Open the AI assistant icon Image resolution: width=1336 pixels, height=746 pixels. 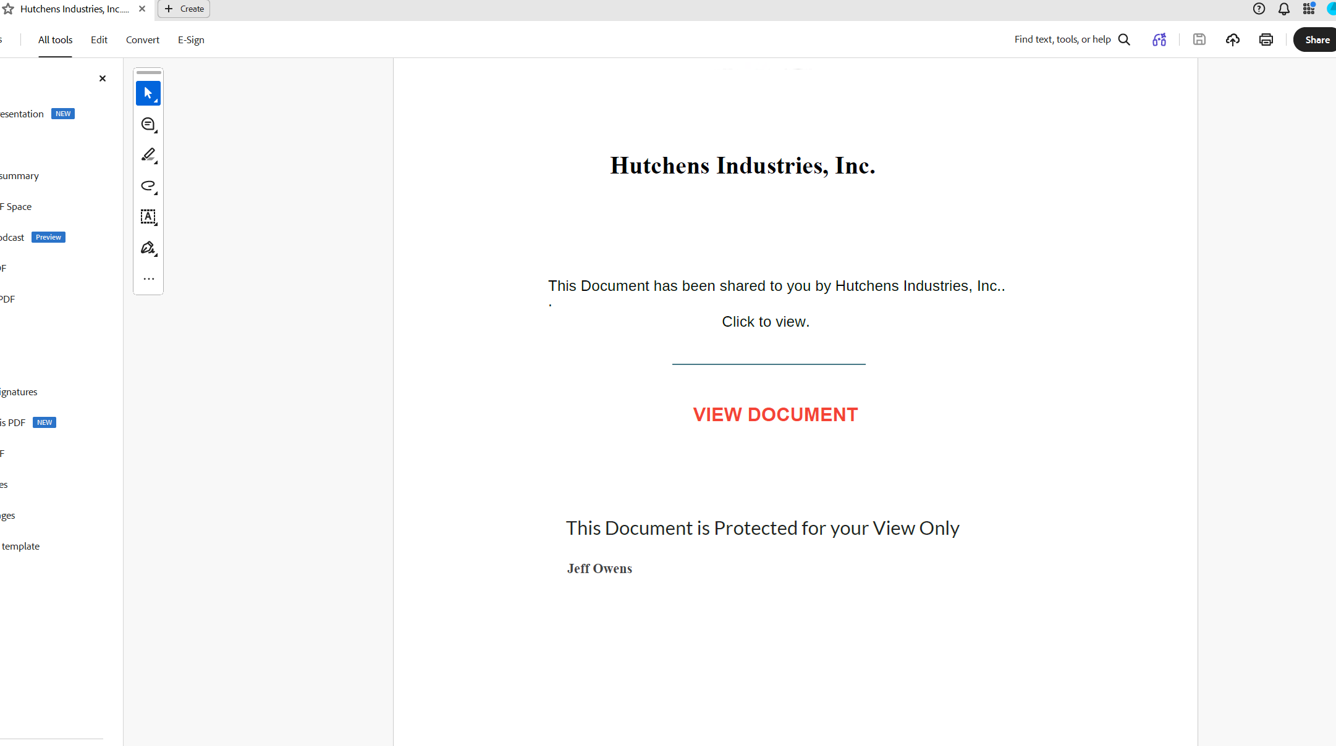coord(1159,40)
